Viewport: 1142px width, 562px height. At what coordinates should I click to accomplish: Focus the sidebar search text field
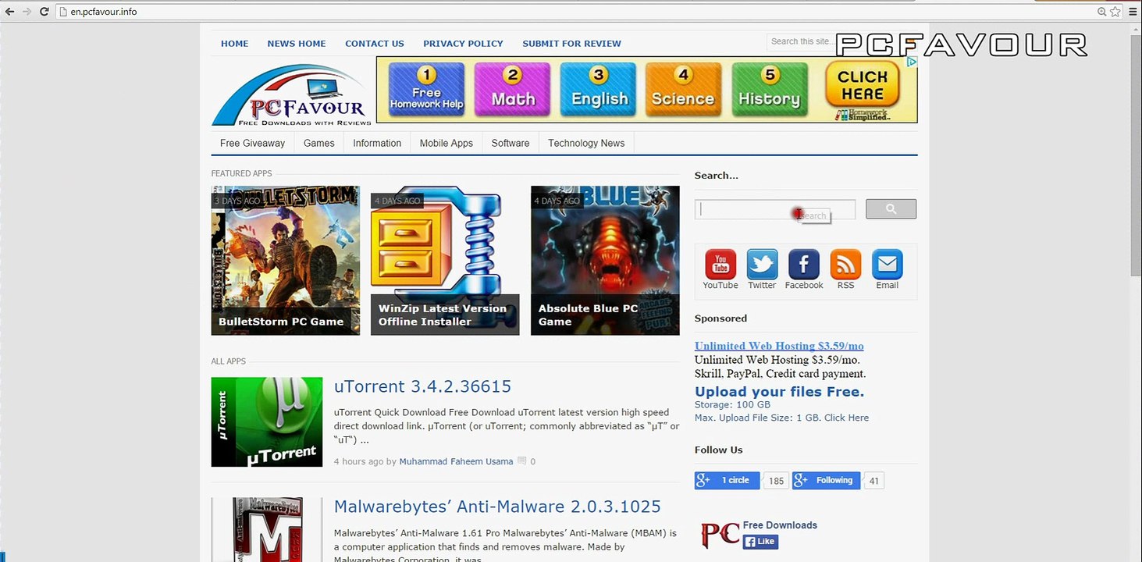[x=775, y=209]
